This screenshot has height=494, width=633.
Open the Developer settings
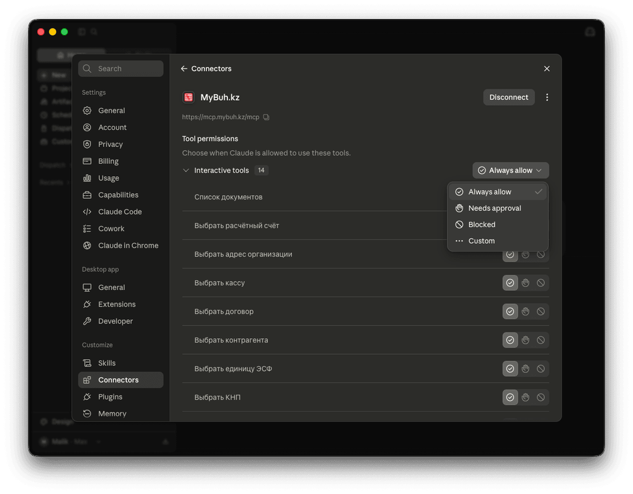[x=121, y=322]
